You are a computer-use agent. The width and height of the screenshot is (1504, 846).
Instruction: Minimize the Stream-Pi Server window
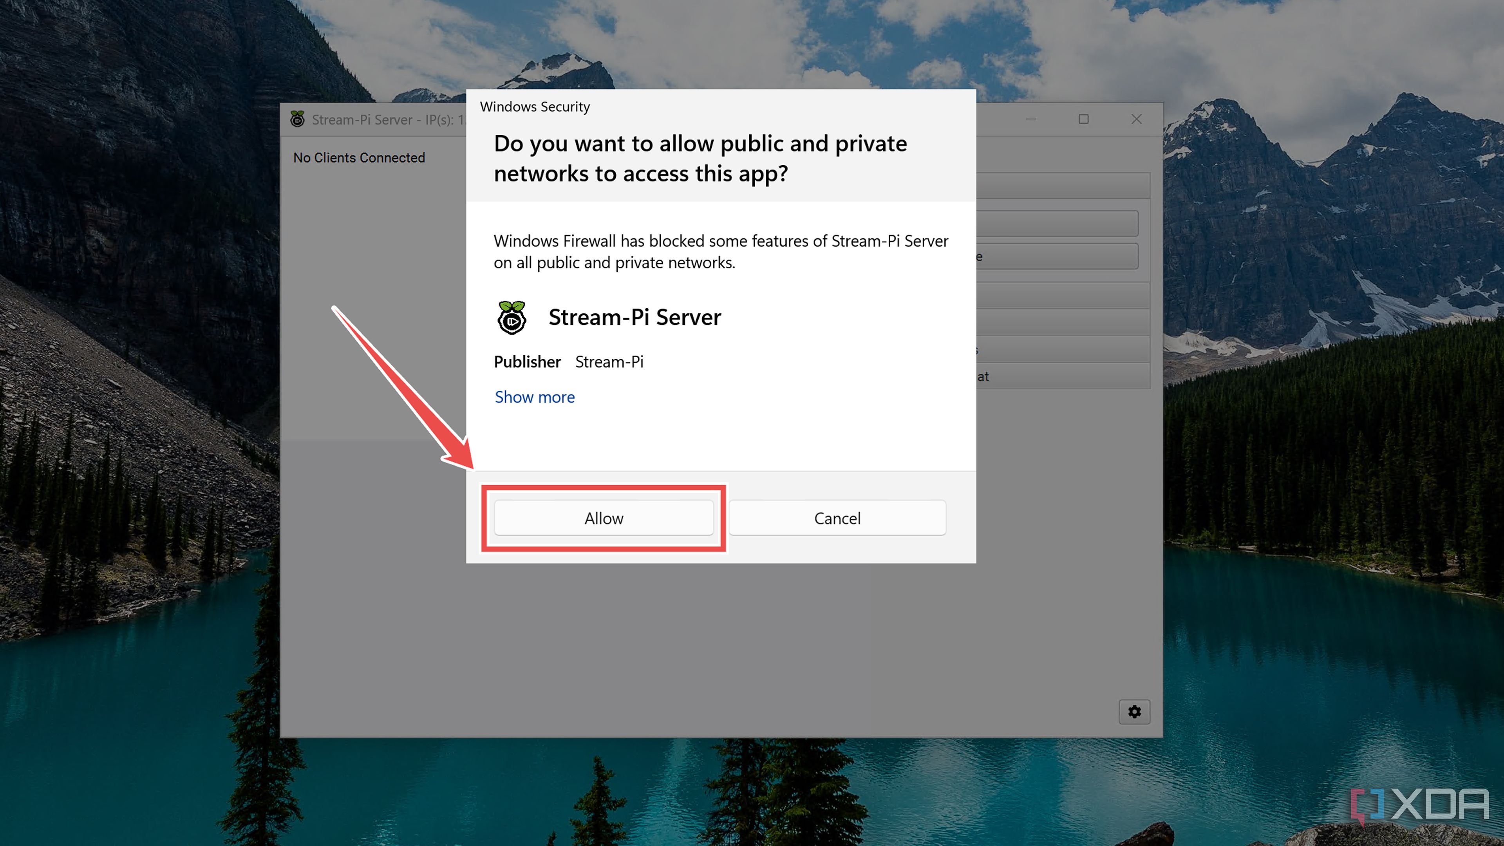click(x=1030, y=119)
